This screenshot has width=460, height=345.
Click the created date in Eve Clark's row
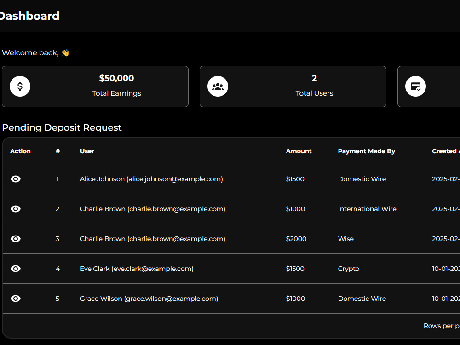446,269
